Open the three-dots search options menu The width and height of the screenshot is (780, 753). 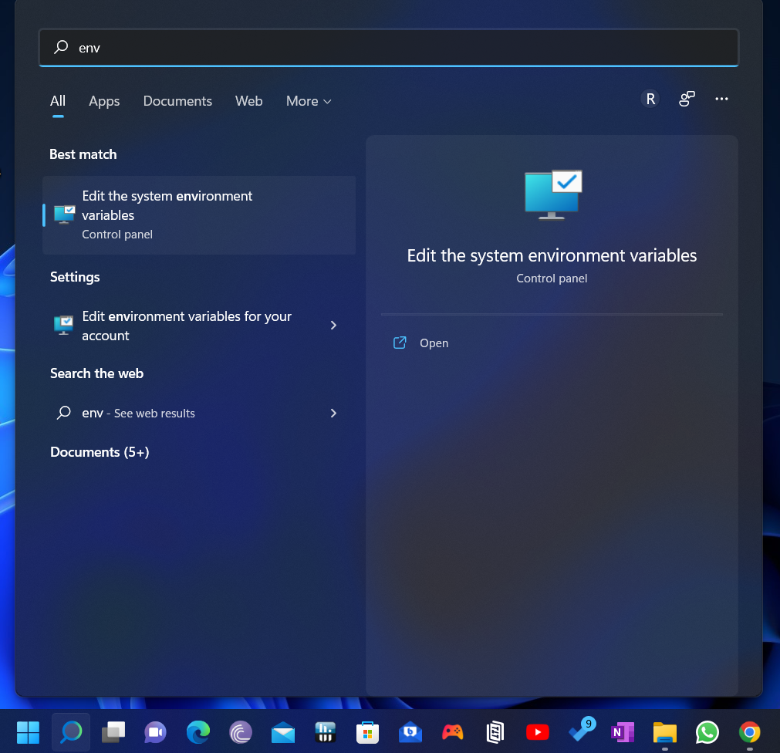click(721, 99)
